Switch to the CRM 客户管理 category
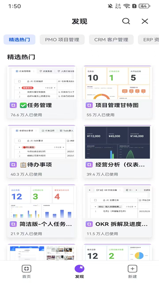This screenshot has width=159, height=283. click(x=111, y=39)
